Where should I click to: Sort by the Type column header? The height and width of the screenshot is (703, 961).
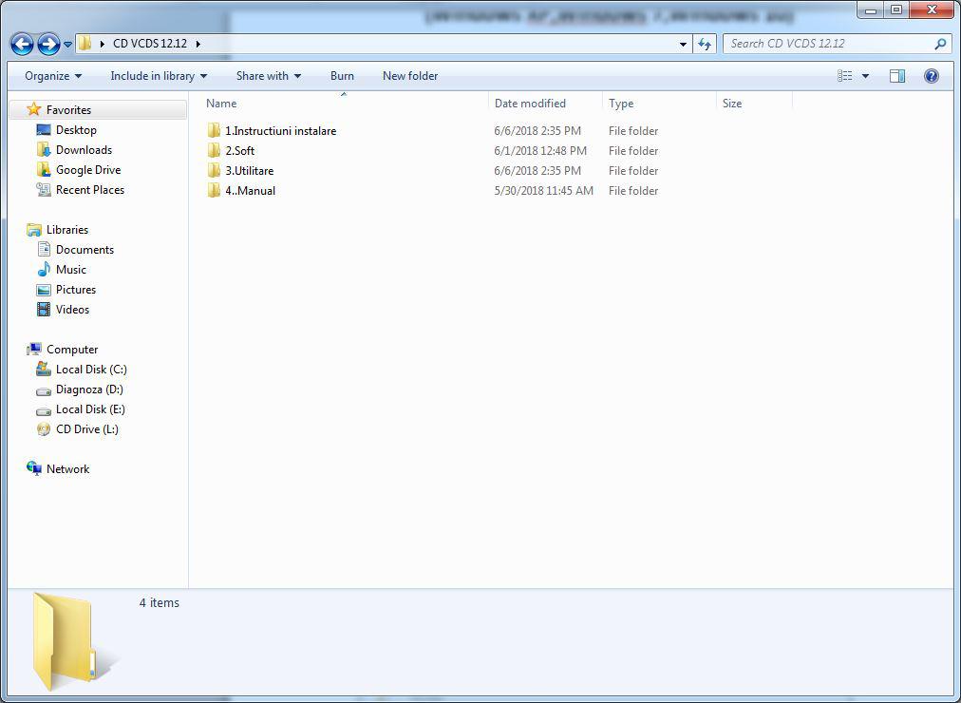[621, 103]
